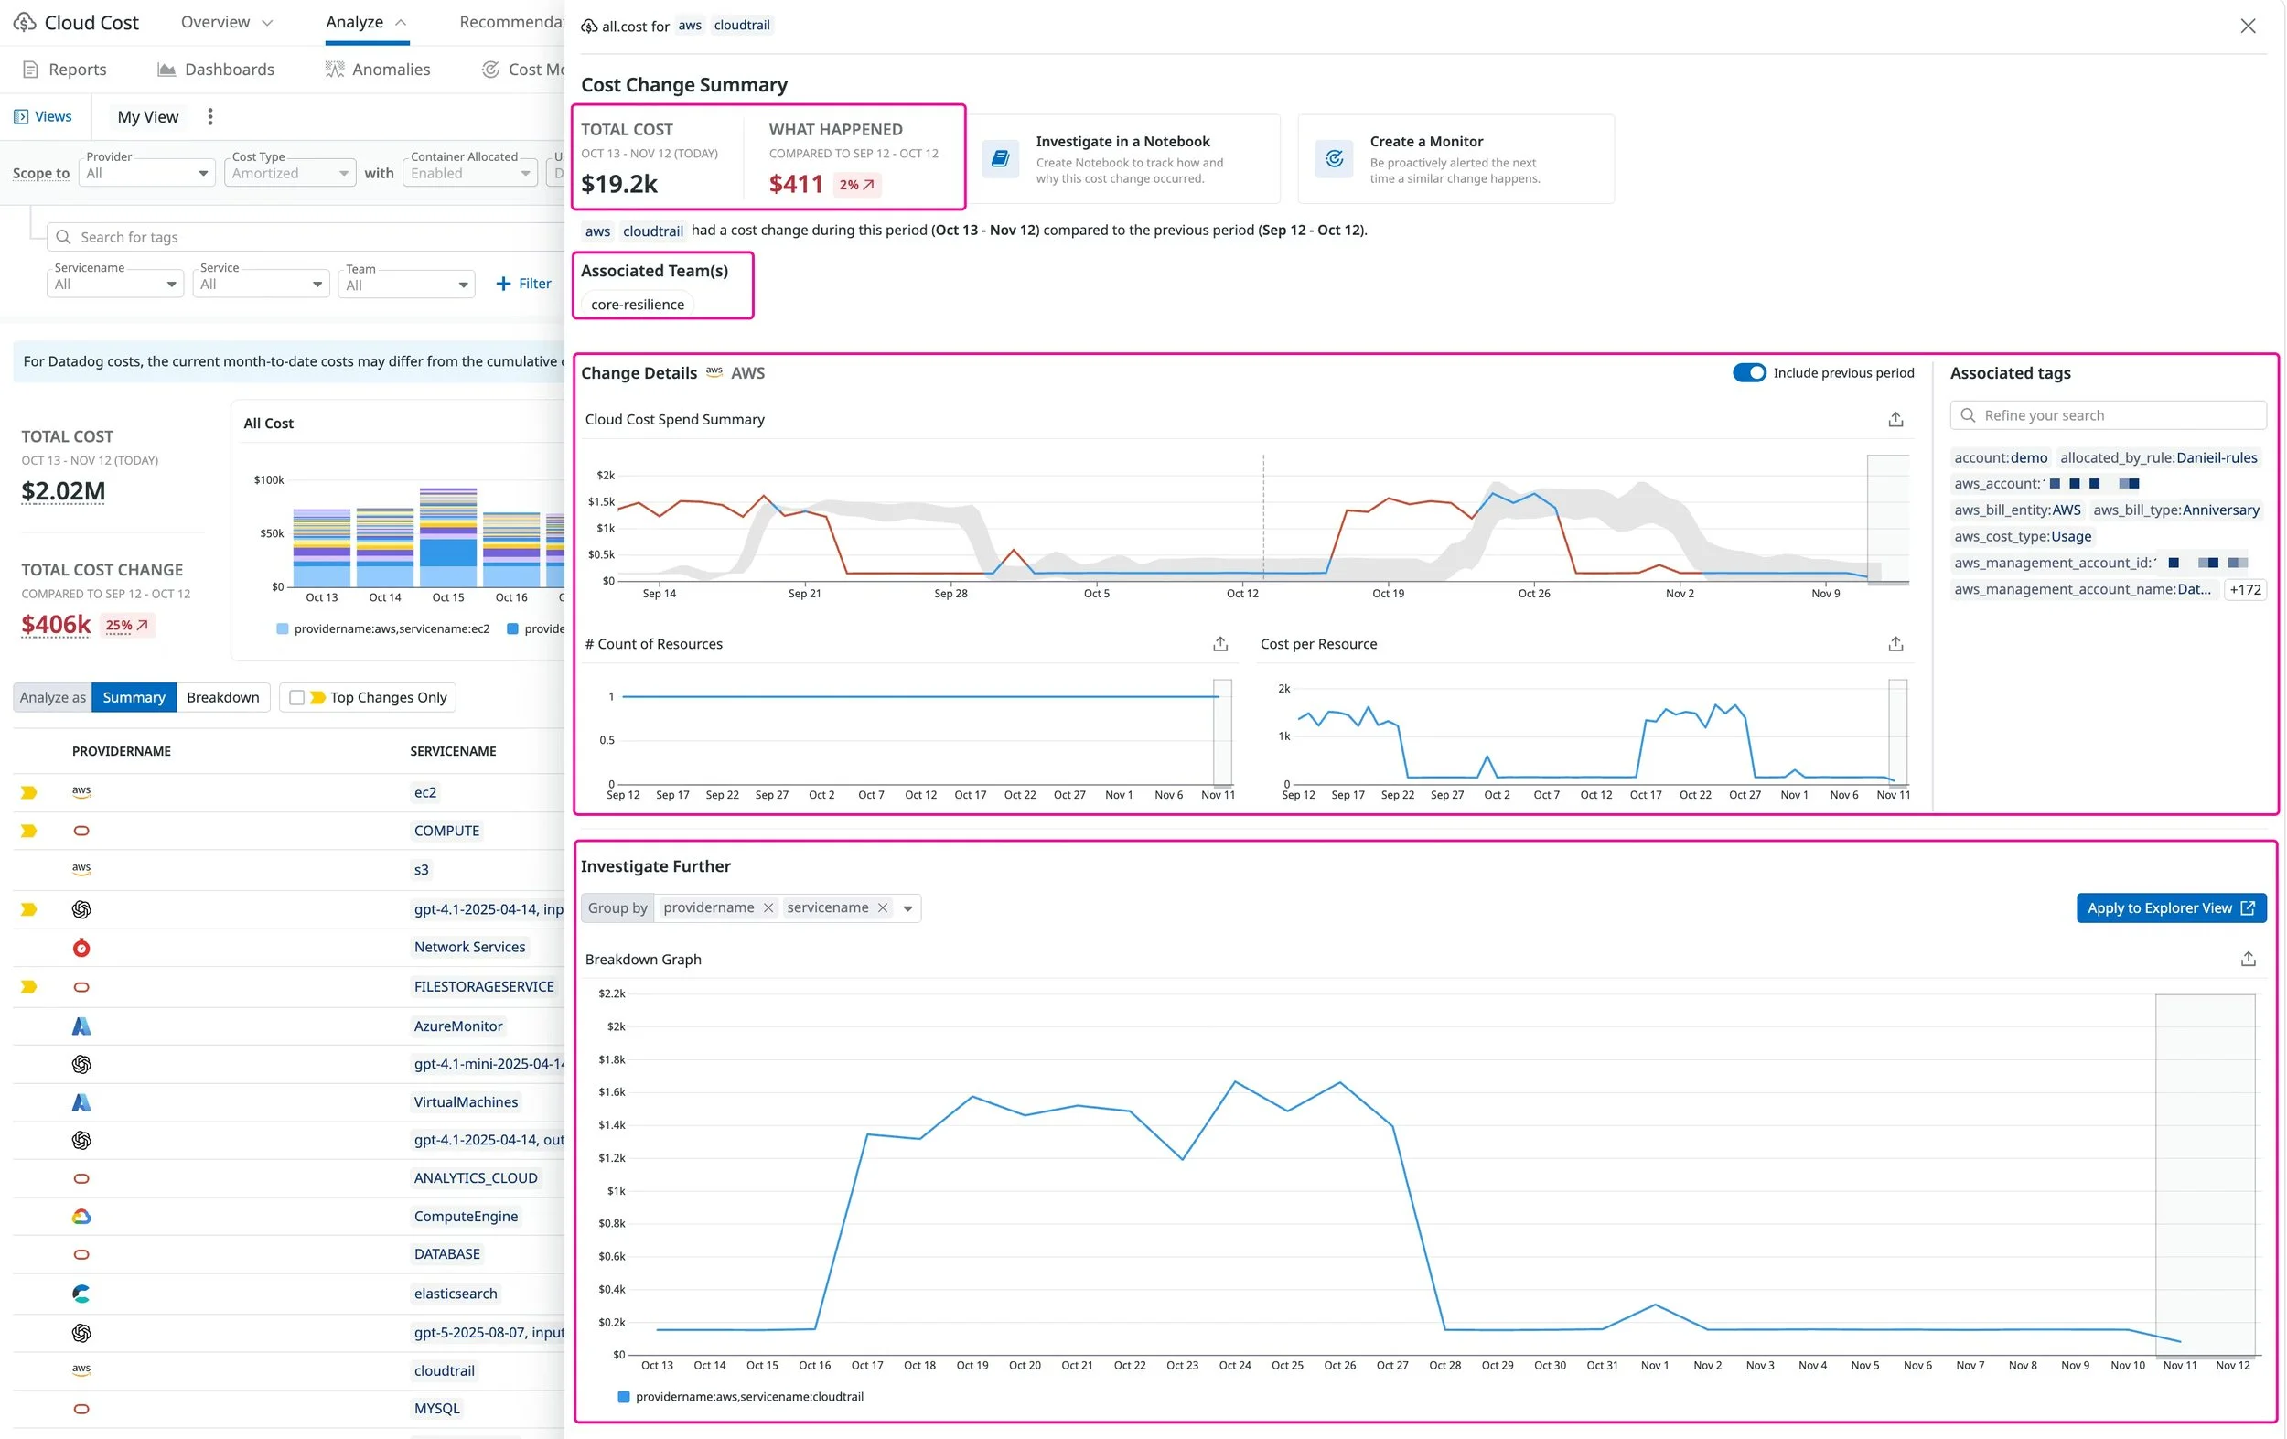Viewport: 2287px width, 1439px height.
Task: Export the Breakdown Graph
Action: (x=2247, y=960)
